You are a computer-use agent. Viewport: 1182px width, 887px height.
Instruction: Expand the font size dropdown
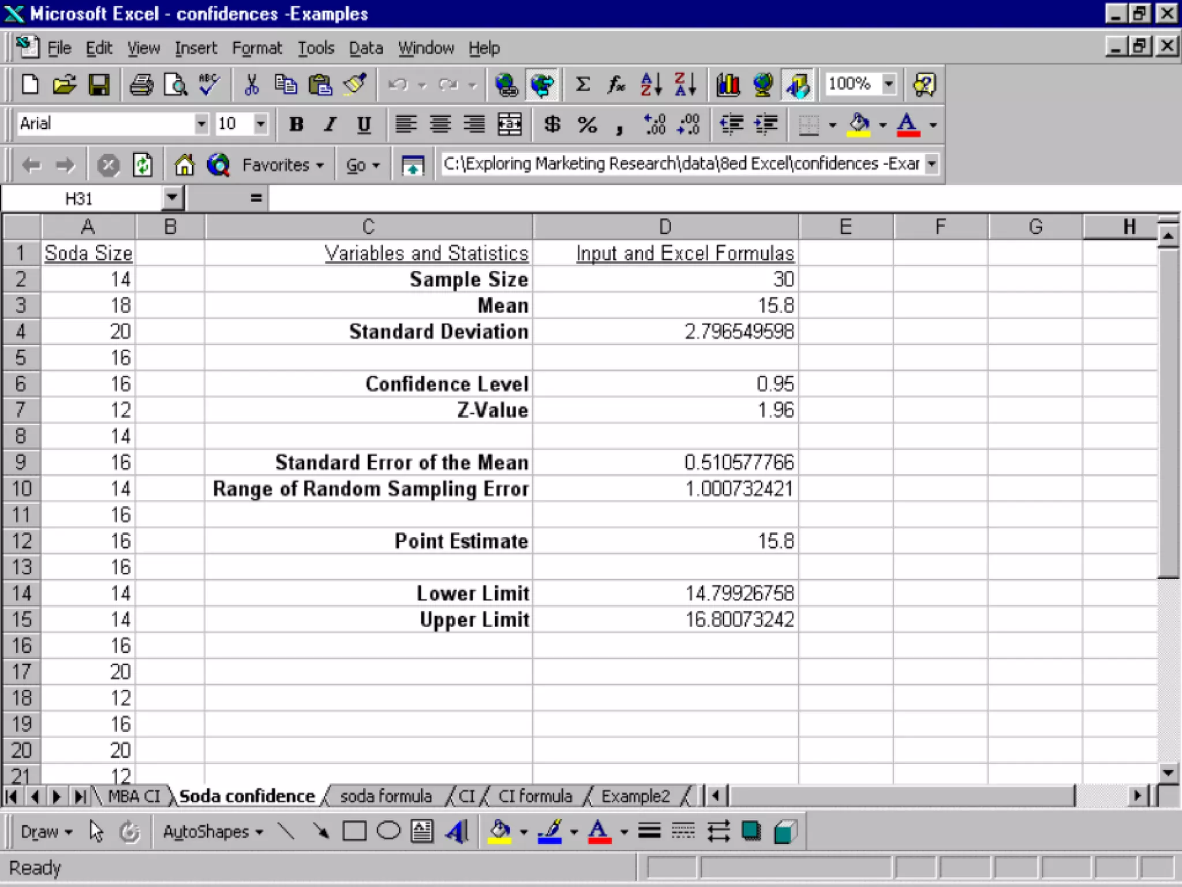(261, 124)
